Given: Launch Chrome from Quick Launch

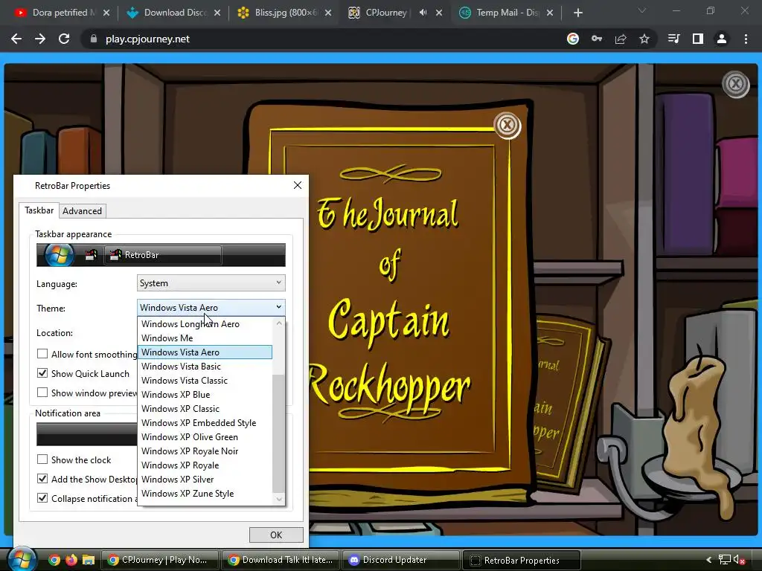Looking at the screenshot, I should click(54, 561).
